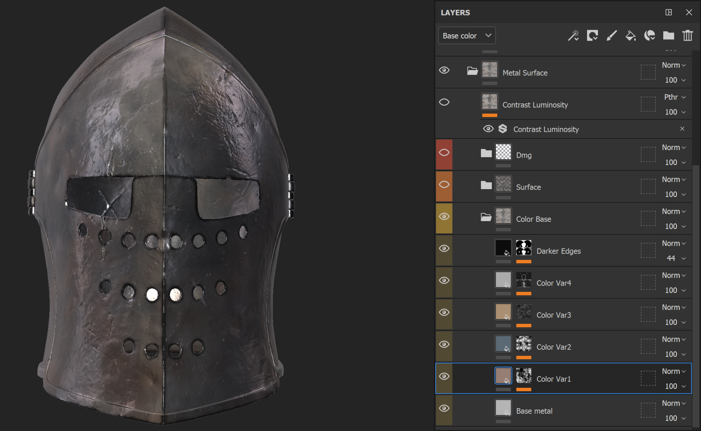Toggle the Layers panel dock layout icon
Viewport: 701px width, 431px height.
pos(669,12)
